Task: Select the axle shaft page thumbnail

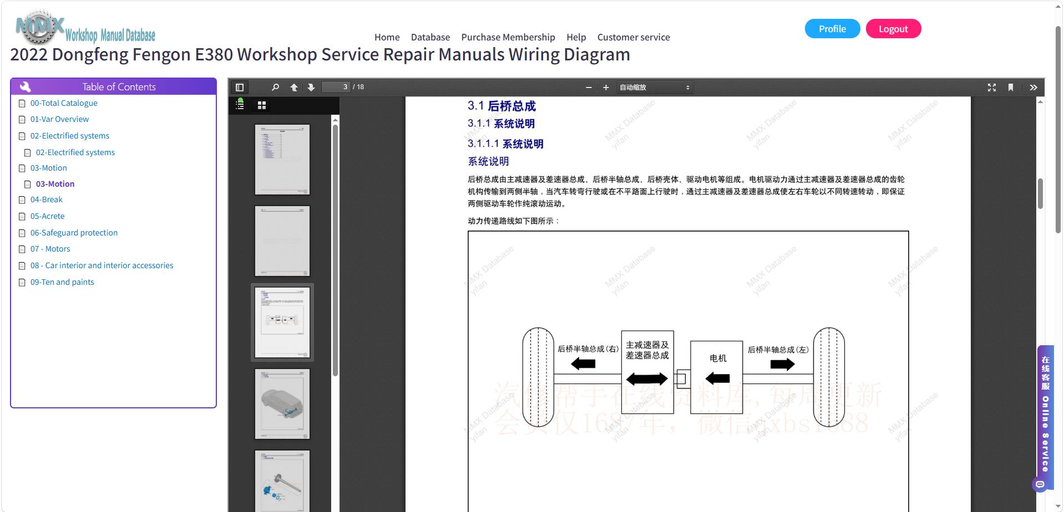Action: tap(282, 481)
